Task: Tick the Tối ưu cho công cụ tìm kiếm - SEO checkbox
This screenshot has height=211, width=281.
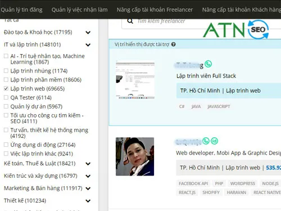Action: coord(6,115)
